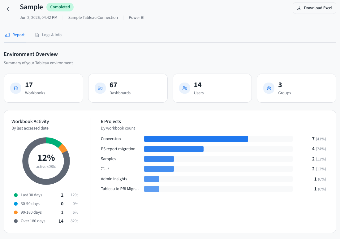Click the 'Environment Overview' heading
This screenshot has height=239, width=340.
click(31, 54)
